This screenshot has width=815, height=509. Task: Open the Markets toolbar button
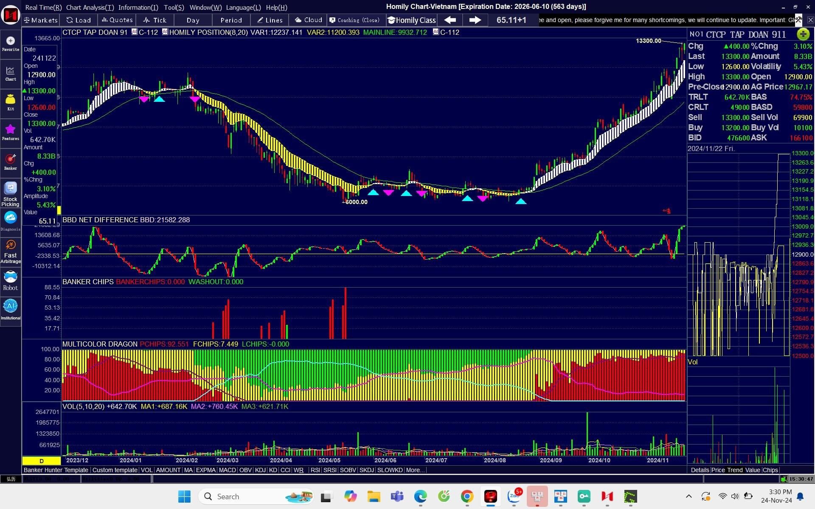[41, 20]
